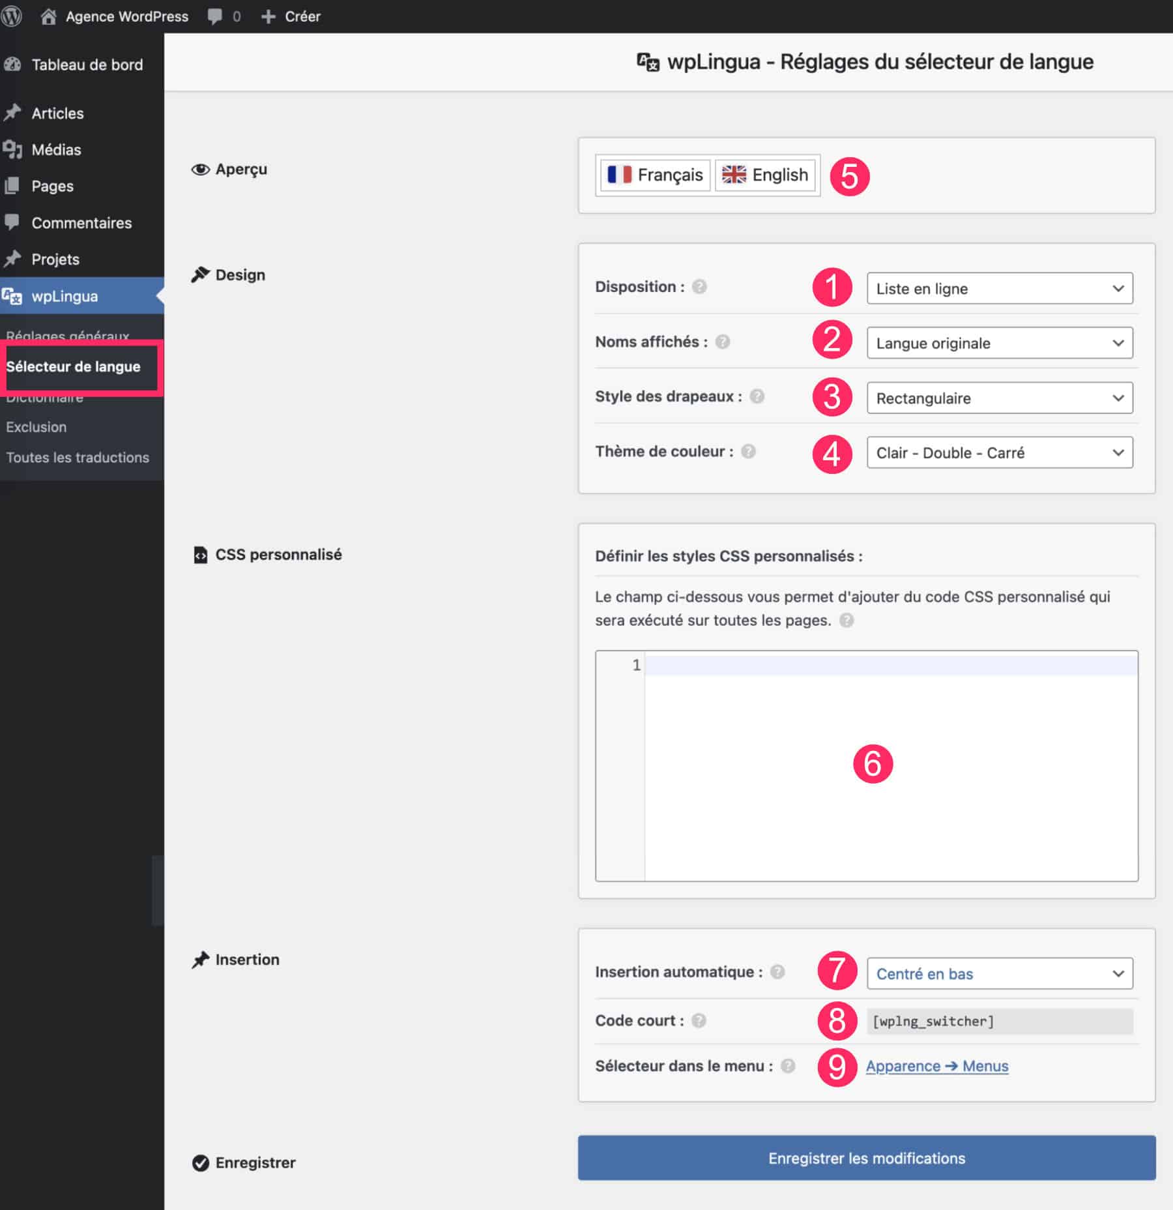Image resolution: width=1173 pixels, height=1210 pixels.
Task: Open Réglages généraux submenu
Action: click(68, 336)
